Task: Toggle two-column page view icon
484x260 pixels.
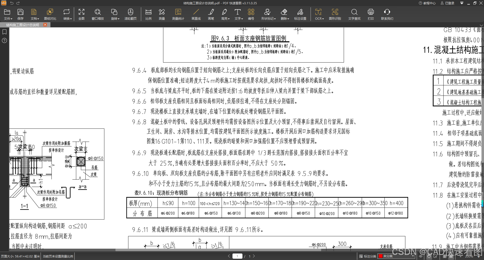Action: (445, 256)
